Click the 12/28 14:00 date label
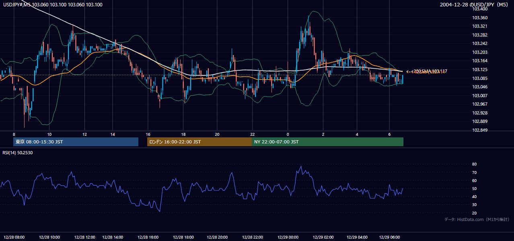Screen dimensions: 514x241 113,237
